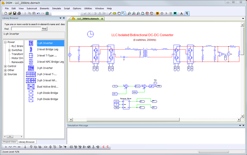Viewport: 247px width, 155px height.
Task: Select the wire drawing tool
Action: point(110,13)
